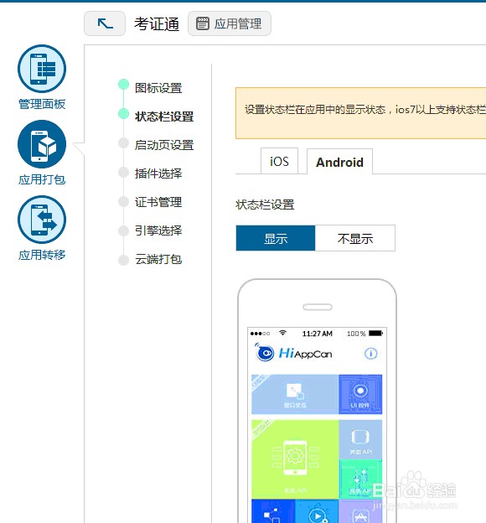The height and width of the screenshot is (523, 486).
Task: Click the wifi icon in preview status bar
Action: click(x=283, y=333)
